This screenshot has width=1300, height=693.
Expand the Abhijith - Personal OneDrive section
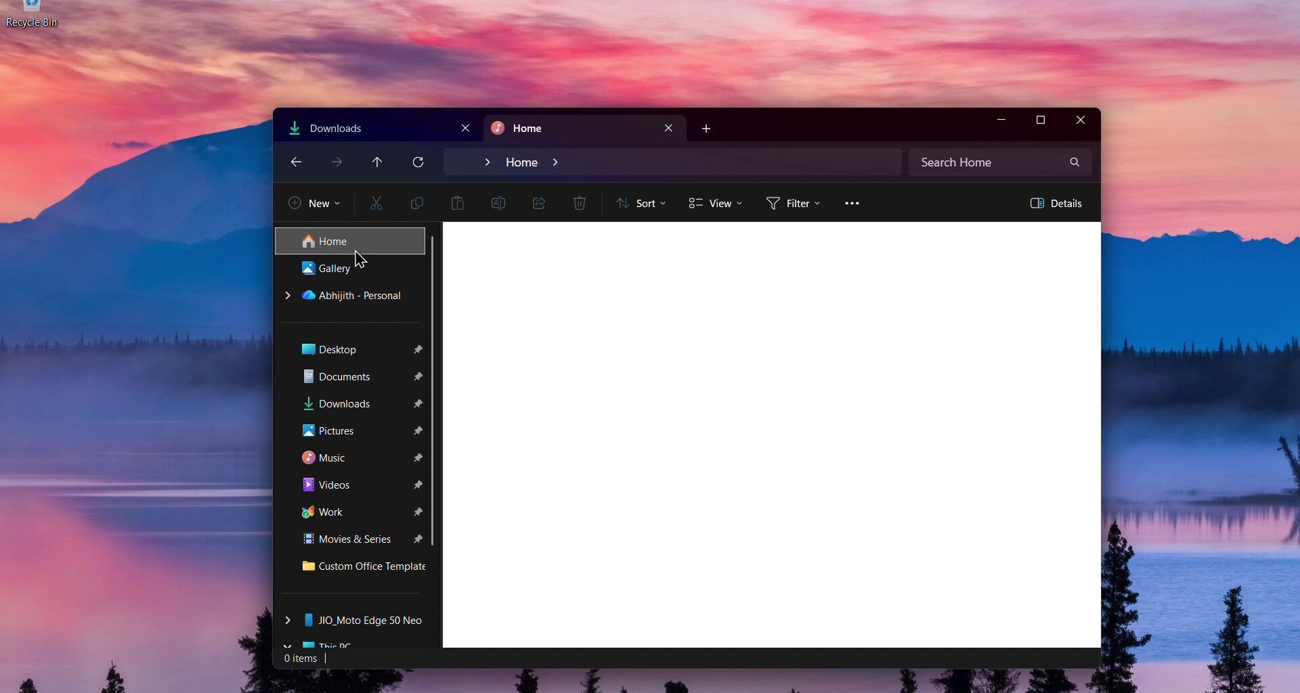click(287, 296)
